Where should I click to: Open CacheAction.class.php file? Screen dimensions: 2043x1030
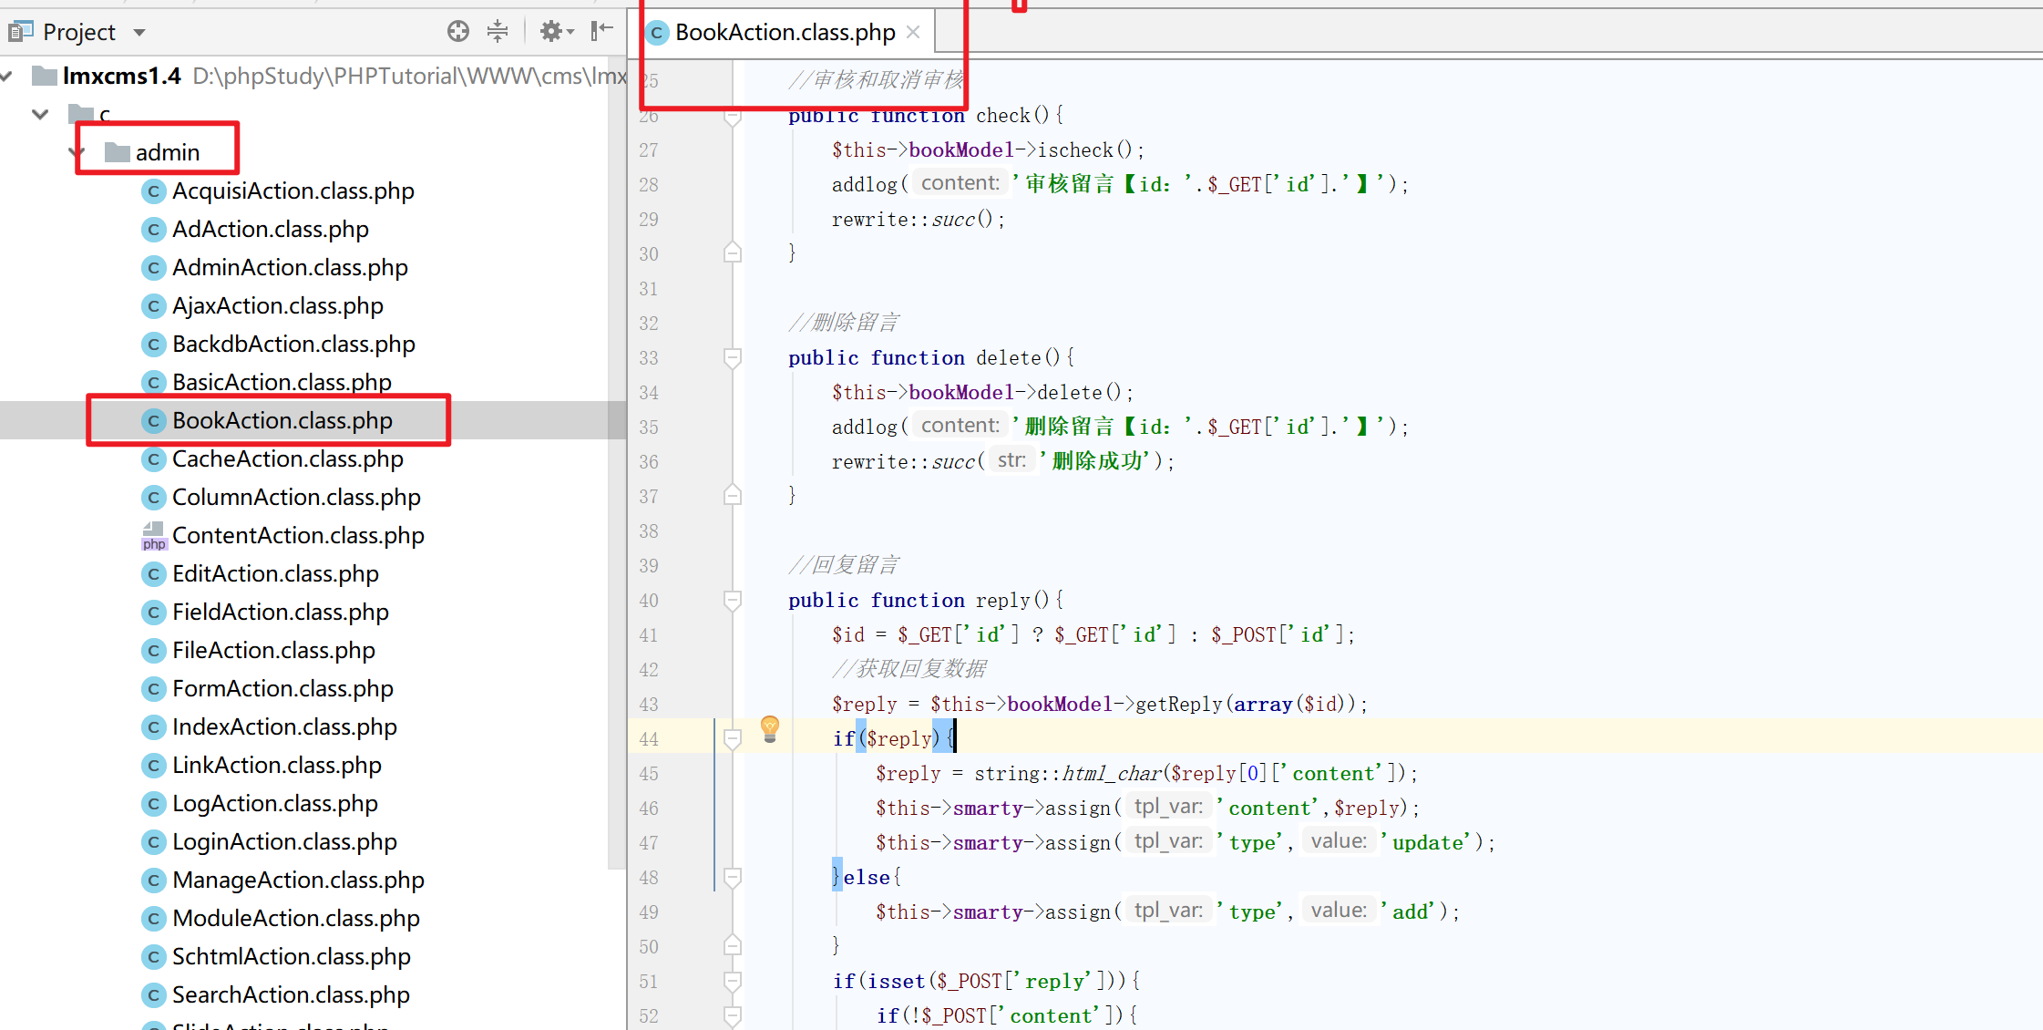[x=287, y=458]
